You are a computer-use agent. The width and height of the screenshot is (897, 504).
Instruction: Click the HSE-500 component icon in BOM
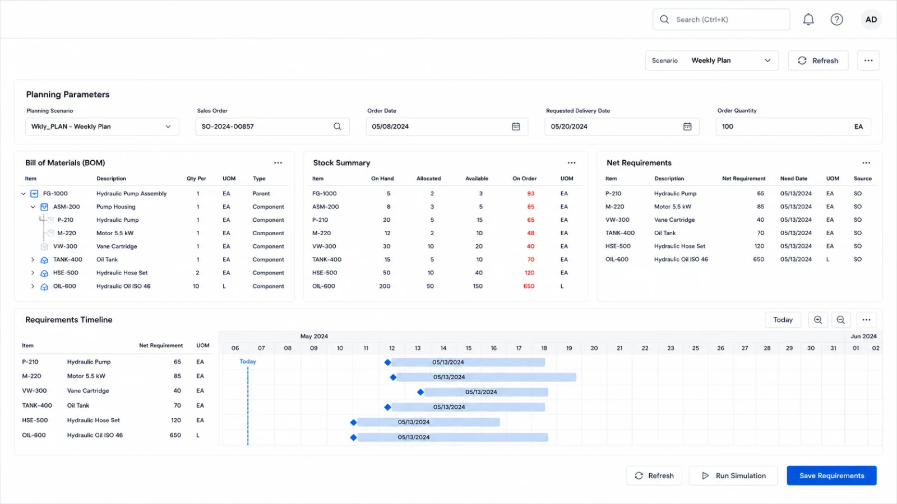click(x=44, y=273)
